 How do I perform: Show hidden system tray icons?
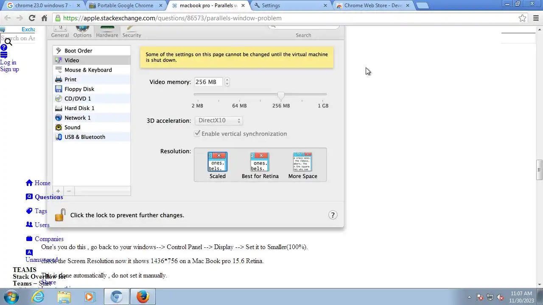click(469, 297)
